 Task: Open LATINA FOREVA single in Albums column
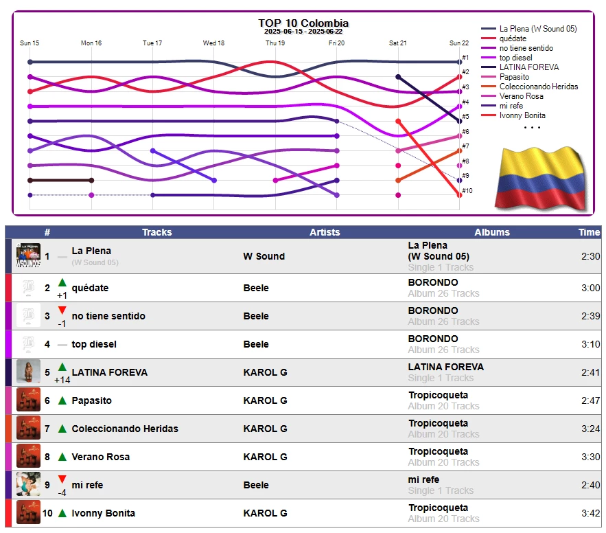pos(445,367)
